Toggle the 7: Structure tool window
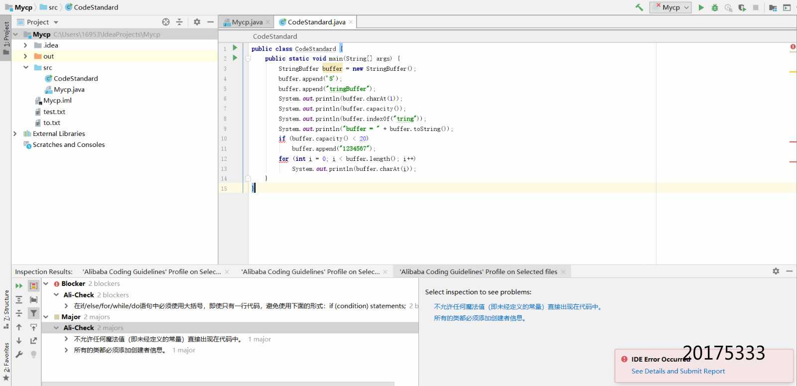Image resolution: width=797 pixels, height=386 pixels. pyautogui.click(x=6, y=309)
